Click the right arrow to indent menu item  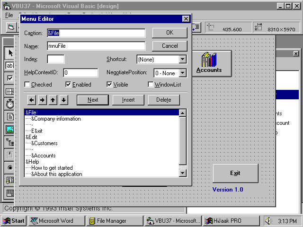42,100
